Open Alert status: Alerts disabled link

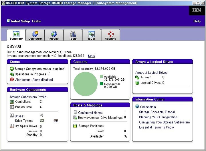(34, 80)
